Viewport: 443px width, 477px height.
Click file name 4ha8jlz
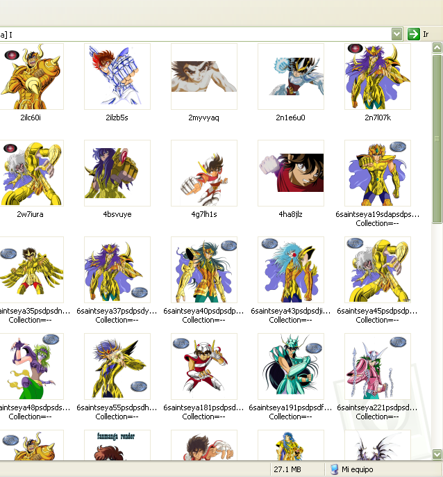290,214
